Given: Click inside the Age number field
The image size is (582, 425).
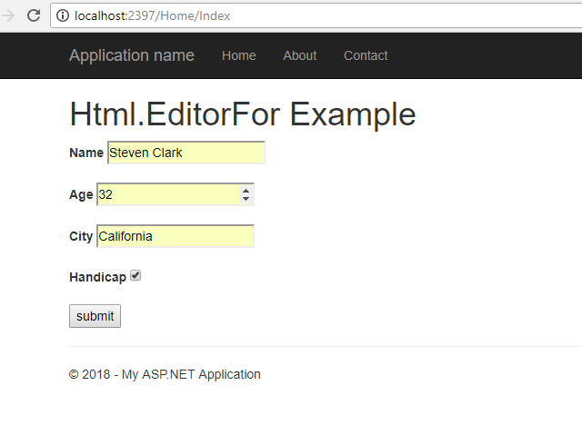Looking at the screenshot, I should click(x=168, y=194).
